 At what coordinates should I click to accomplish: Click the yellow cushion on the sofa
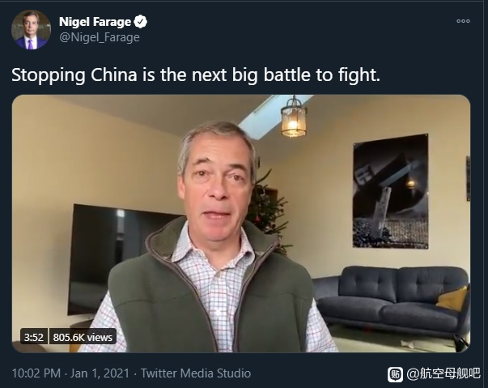pos(452,299)
